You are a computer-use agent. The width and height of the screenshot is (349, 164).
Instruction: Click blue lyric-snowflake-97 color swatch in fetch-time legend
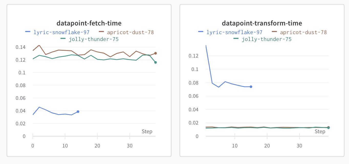tap(28, 32)
